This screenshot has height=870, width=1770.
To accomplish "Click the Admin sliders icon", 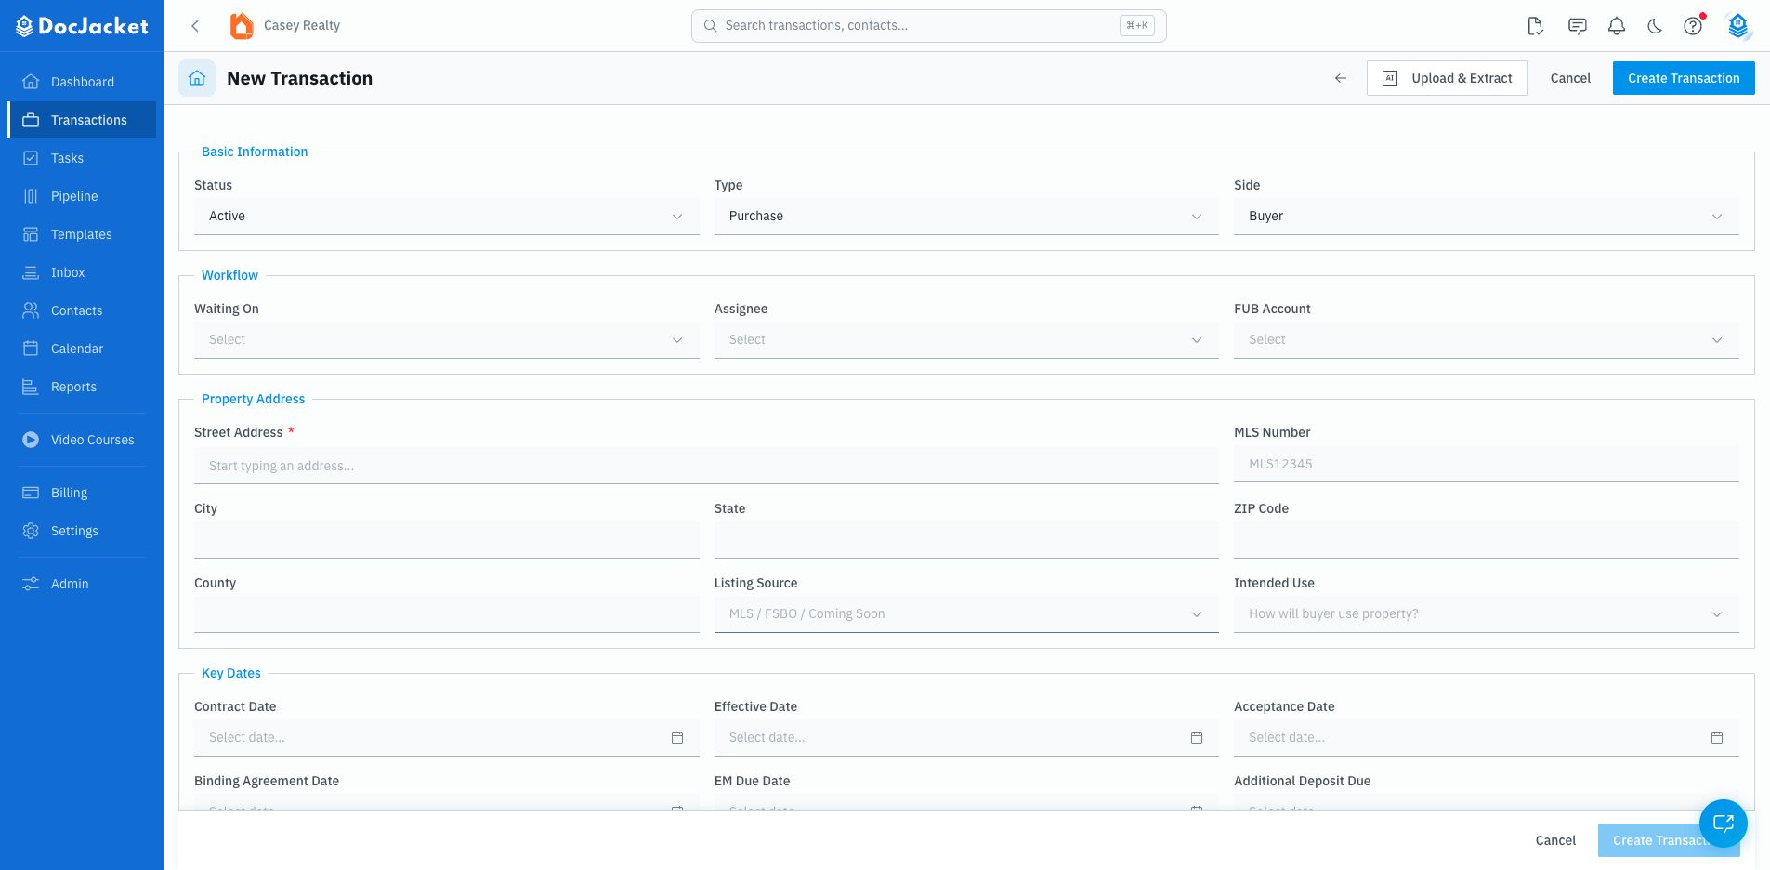I will coord(31,584).
